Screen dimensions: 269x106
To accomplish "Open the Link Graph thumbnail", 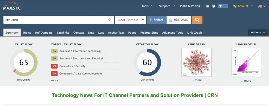I will point(196,62).
